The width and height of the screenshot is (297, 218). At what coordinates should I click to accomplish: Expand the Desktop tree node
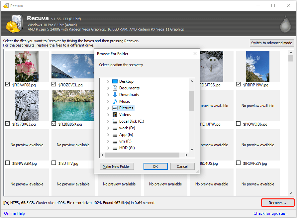click(108, 81)
